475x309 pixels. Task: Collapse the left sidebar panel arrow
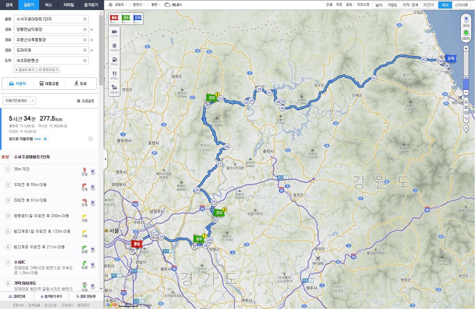105,159
